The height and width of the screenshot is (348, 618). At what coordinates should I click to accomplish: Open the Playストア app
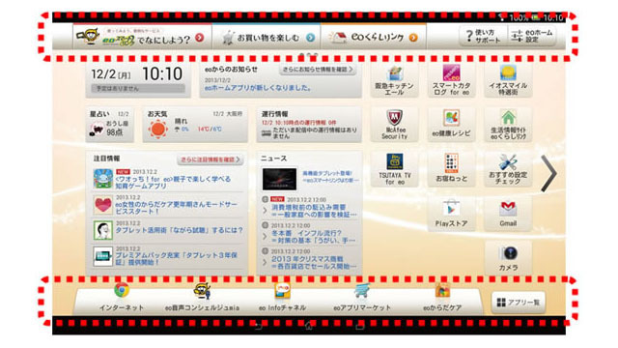(451, 214)
